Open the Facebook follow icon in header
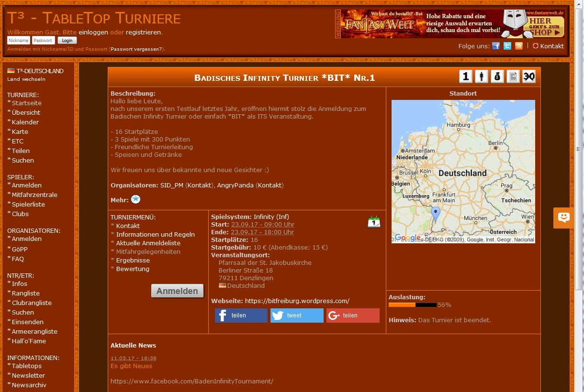 click(x=496, y=46)
